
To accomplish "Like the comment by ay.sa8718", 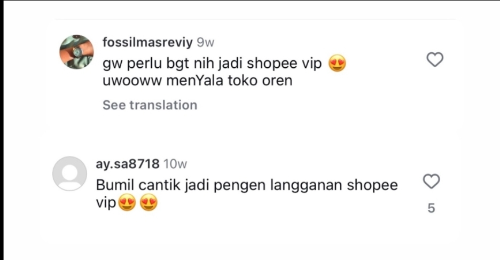I will (432, 182).
